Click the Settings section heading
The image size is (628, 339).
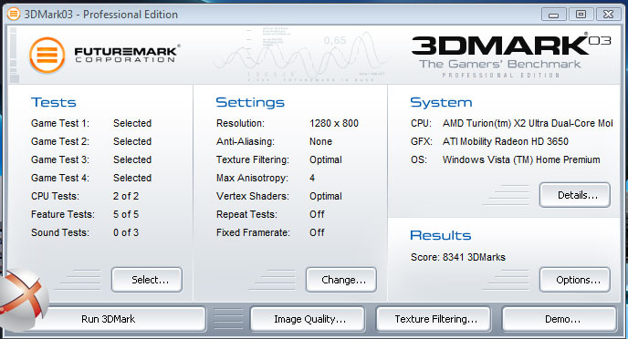click(250, 102)
